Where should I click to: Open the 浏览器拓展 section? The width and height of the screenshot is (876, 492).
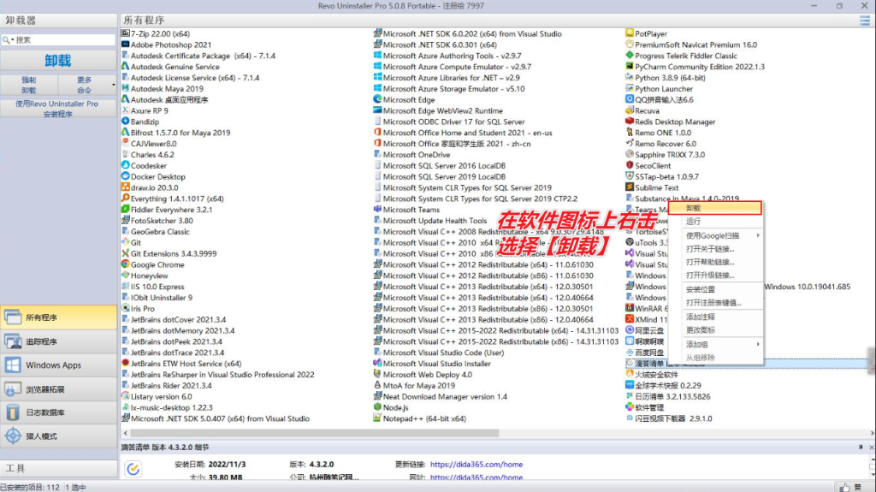59,388
